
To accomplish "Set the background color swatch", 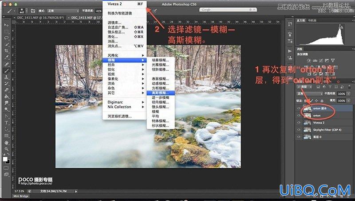I will [8, 162].
